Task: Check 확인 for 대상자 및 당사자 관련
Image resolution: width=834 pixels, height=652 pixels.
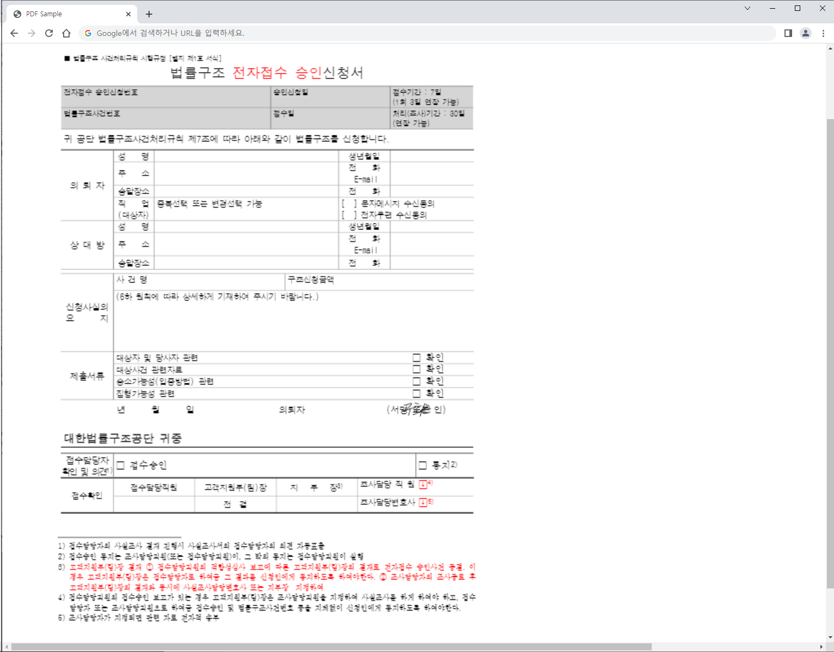Action: tap(416, 357)
